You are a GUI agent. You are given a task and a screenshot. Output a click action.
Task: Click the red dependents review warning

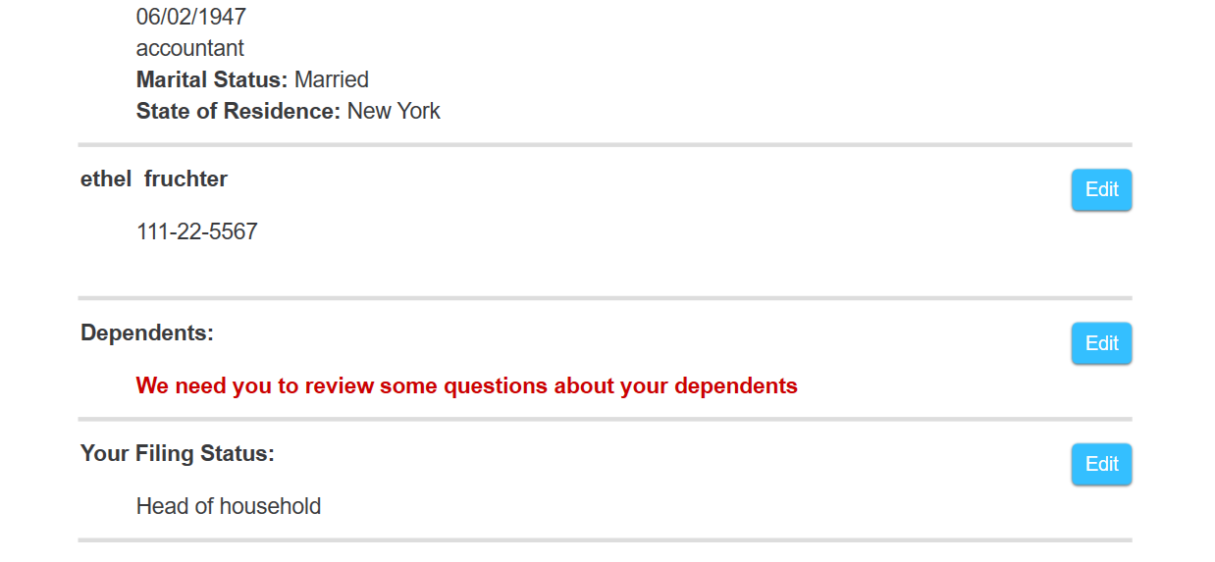pos(466,386)
